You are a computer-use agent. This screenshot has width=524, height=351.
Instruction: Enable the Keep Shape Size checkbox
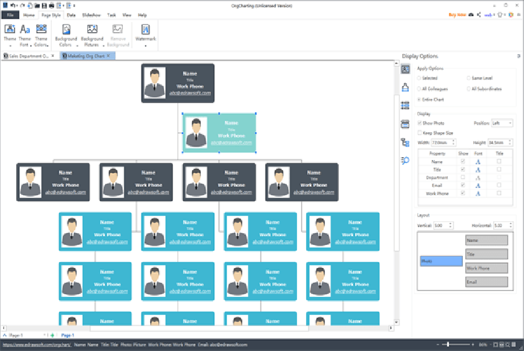coord(420,133)
